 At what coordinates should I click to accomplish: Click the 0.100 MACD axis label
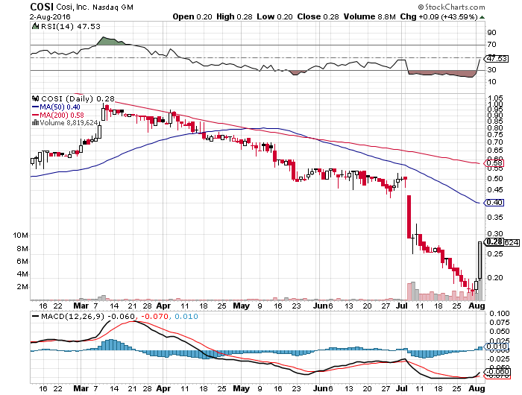click(499, 314)
